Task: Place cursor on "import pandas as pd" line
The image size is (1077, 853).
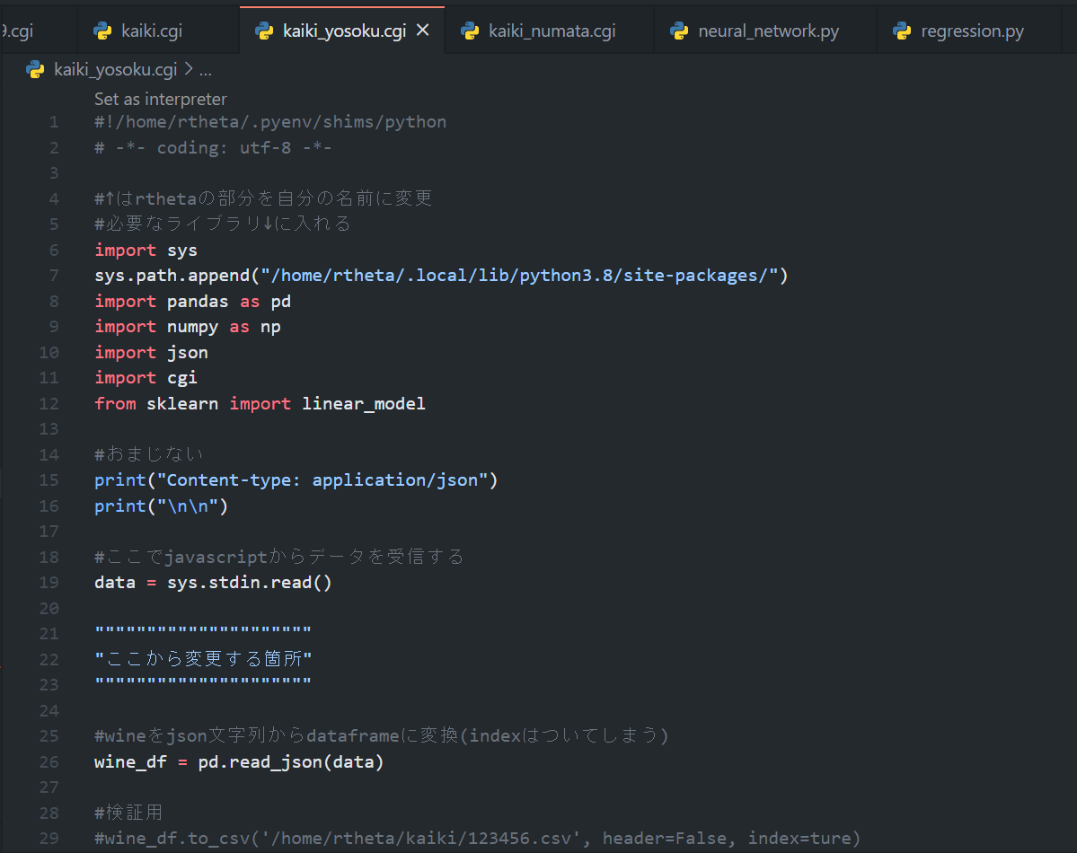Action: (x=192, y=302)
